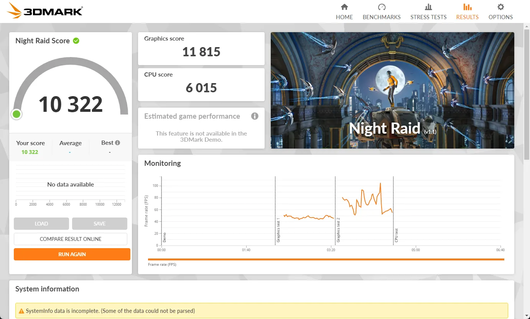Click the warning icon in the SystemInfo banner
This screenshot has width=530, height=319.
[22, 311]
